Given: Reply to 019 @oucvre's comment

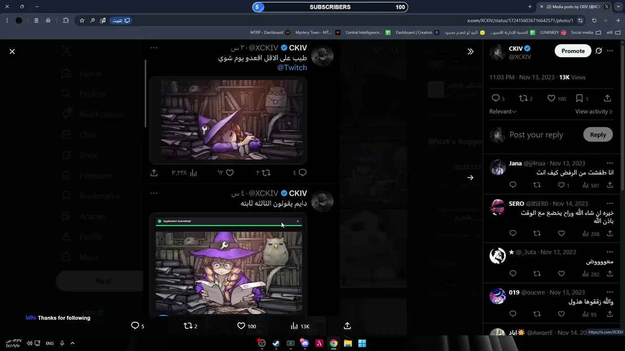Looking at the screenshot, I should pos(513,314).
